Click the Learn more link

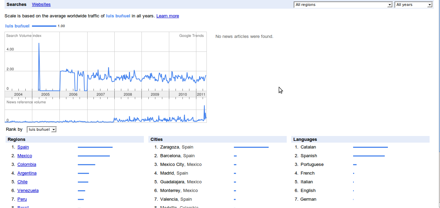coord(168,16)
